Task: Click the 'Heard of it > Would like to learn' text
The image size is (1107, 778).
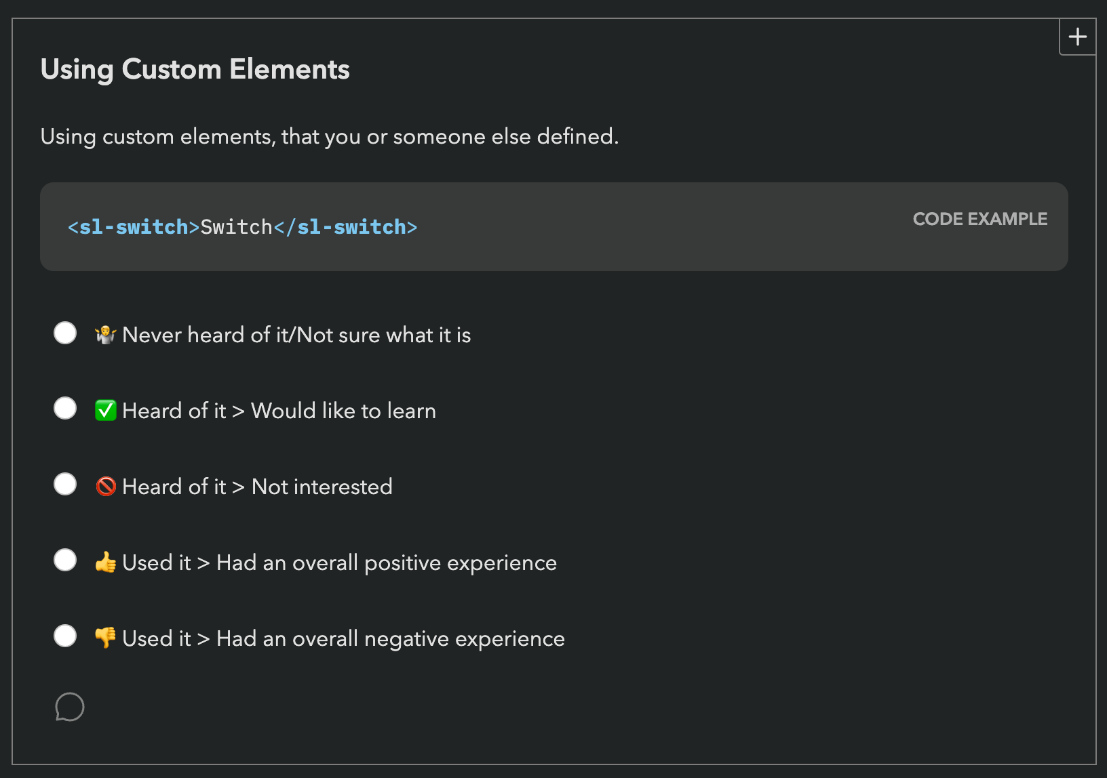Action: [279, 411]
